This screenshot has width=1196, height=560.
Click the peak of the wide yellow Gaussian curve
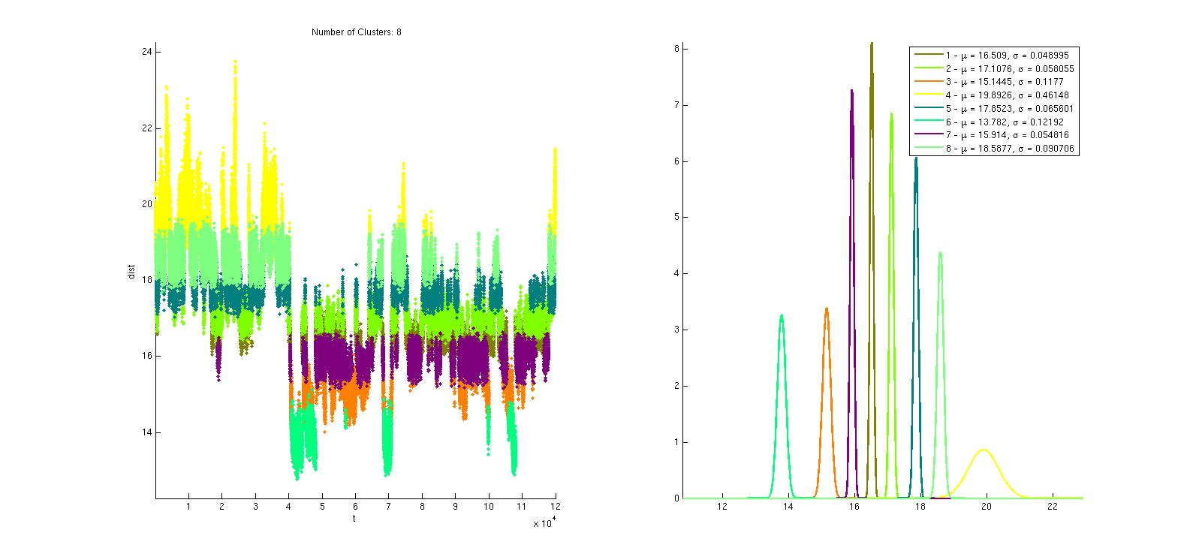tap(983, 450)
